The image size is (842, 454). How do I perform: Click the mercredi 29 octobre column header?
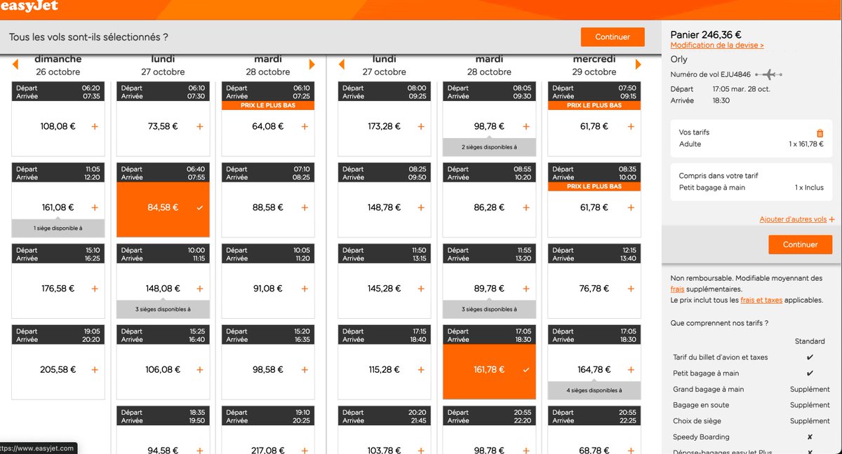[594, 65]
